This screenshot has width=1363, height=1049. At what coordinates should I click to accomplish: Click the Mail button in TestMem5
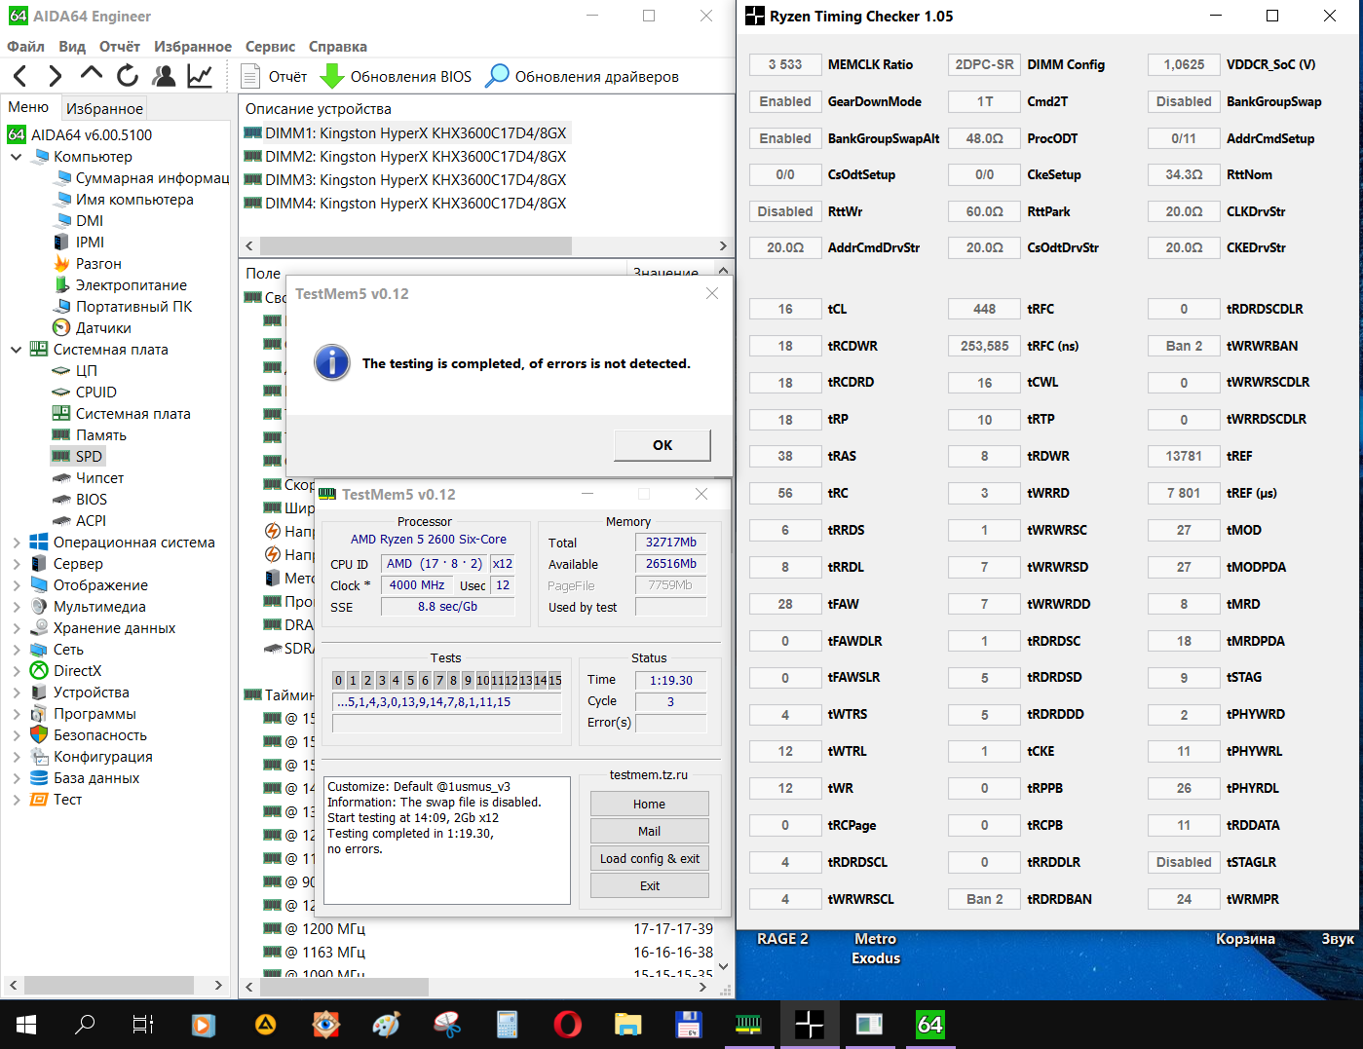click(649, 832)
